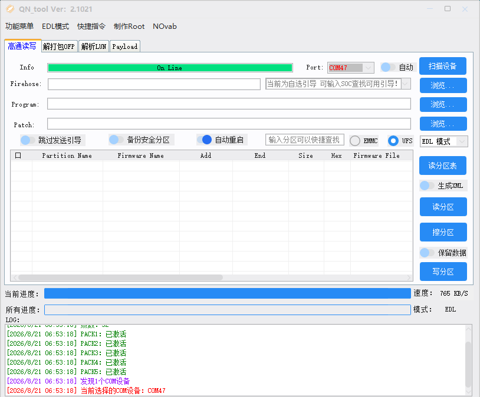
Task: Click the partition table horizontal scrollbar thumb
Action: [x=120, y=277]
